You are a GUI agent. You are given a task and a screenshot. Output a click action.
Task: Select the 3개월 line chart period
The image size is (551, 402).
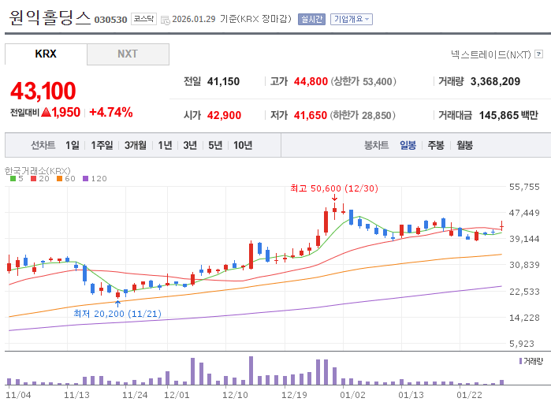136,145
